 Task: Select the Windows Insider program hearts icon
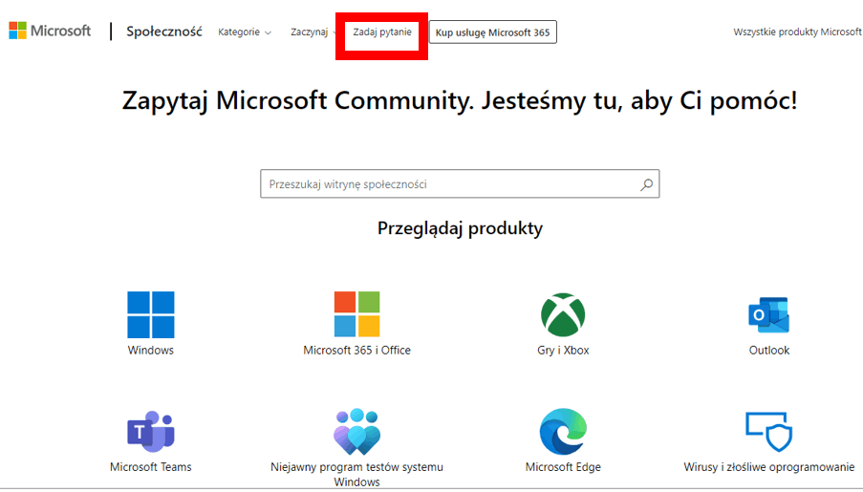click(356, 432)
